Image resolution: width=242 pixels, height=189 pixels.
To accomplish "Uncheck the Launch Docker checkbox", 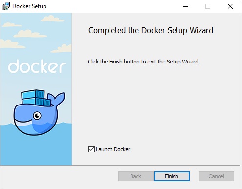I will point(91,149).
